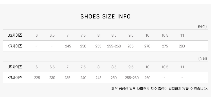Click men's US size 6.5 cell

(x=52, y=35)
